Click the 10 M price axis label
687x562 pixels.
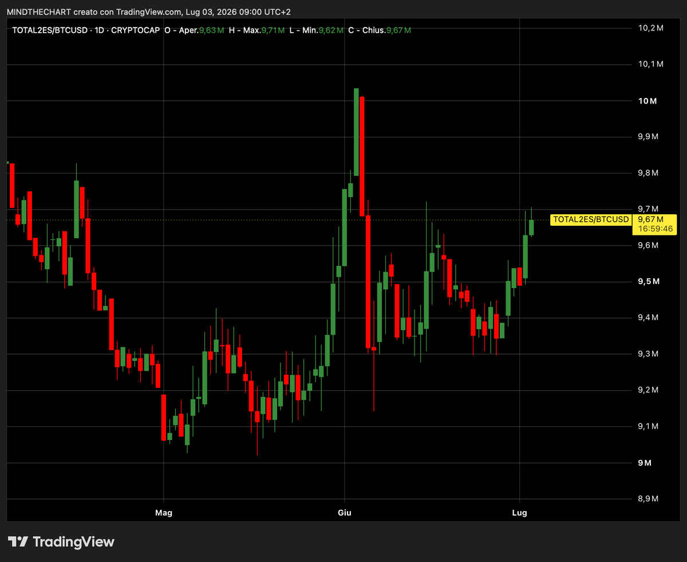[647, 101]
